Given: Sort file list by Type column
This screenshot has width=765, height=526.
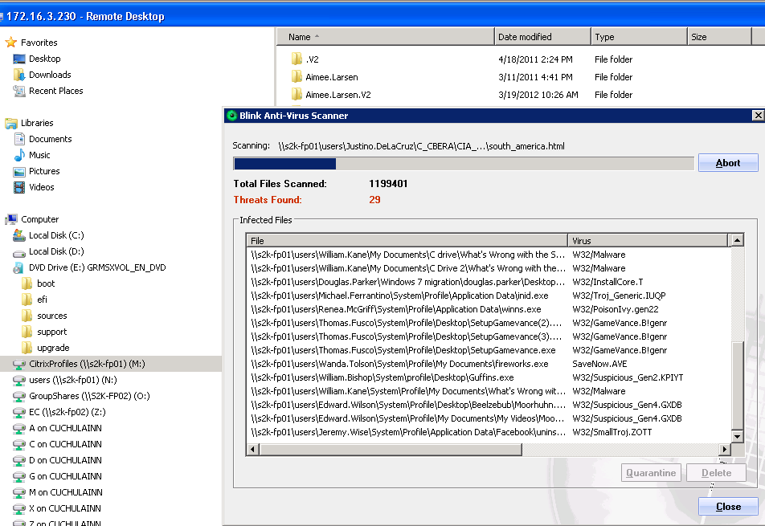Looking at the screenshot, I should 639,37.
